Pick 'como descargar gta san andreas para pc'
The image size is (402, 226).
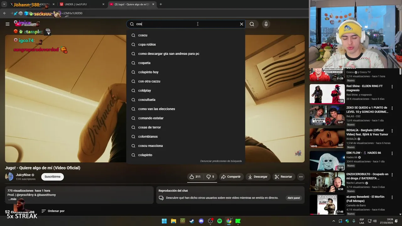point(186,54)
